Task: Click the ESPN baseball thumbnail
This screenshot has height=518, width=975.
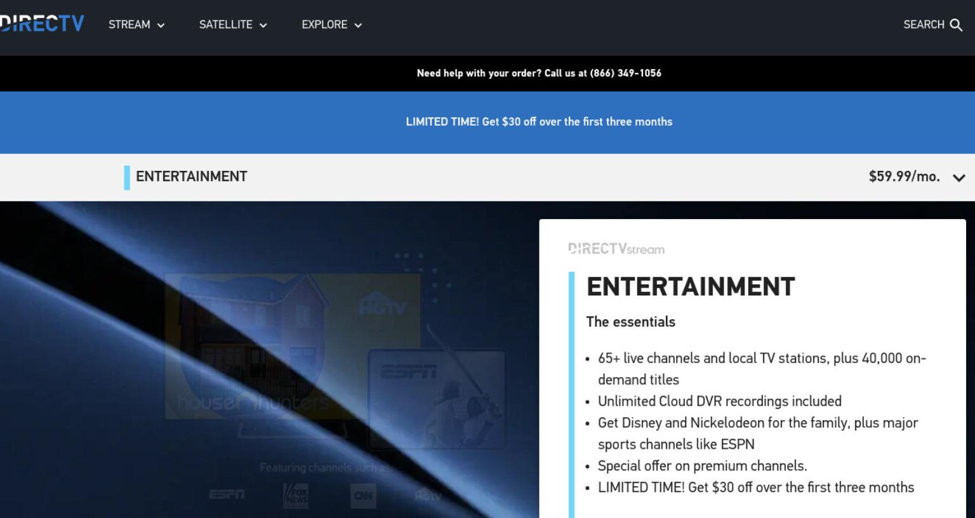Action: tap(437, 399)
